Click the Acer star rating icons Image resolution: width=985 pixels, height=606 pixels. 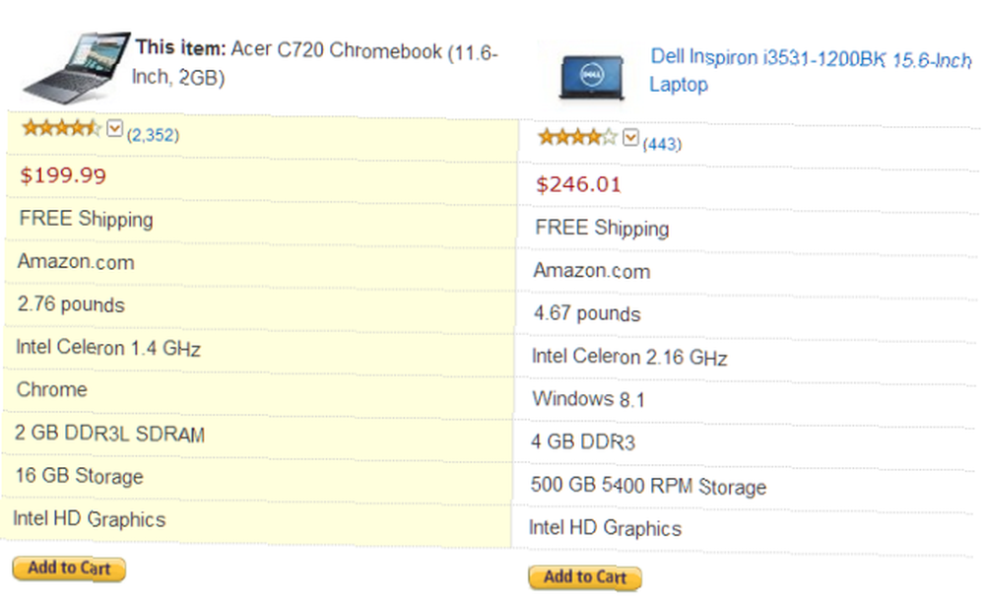[61, 128]
